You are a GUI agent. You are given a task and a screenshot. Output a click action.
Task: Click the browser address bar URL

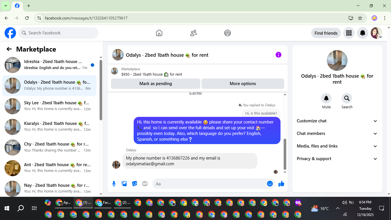(x=86, y=18)
